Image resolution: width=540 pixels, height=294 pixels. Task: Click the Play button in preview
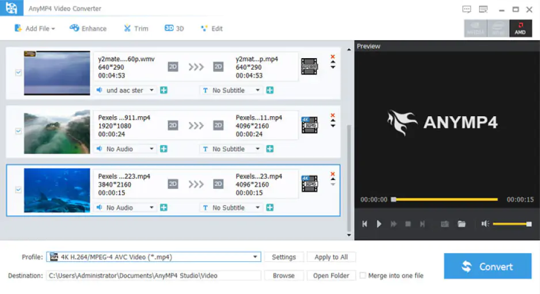pyautogui.click(x=379, y=224)
